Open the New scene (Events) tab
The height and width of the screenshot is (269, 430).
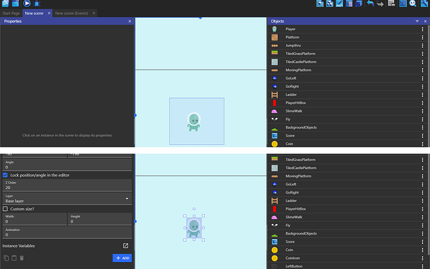point(72,13)
